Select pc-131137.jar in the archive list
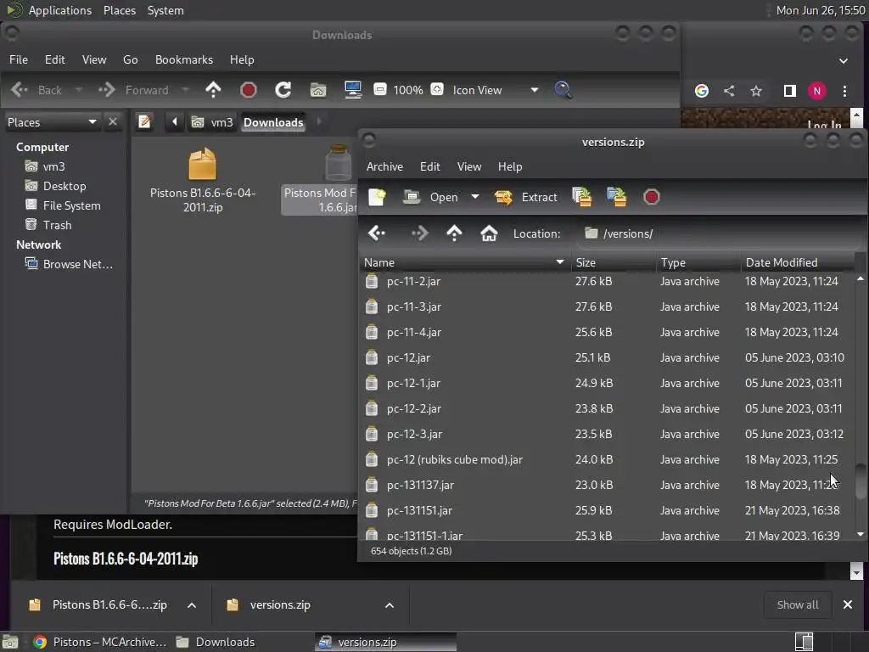 pyautogui.click(x=607, y=485)
